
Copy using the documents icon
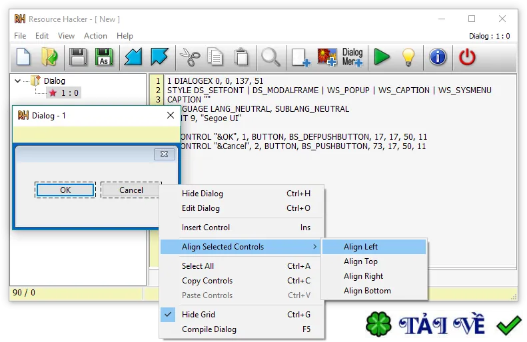tap(215, 57)
